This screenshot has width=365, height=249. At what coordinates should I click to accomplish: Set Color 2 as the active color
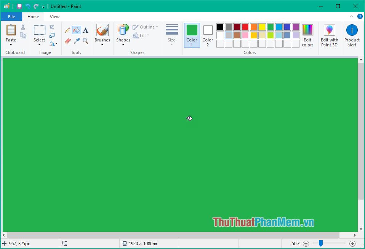tap(207, 35)
